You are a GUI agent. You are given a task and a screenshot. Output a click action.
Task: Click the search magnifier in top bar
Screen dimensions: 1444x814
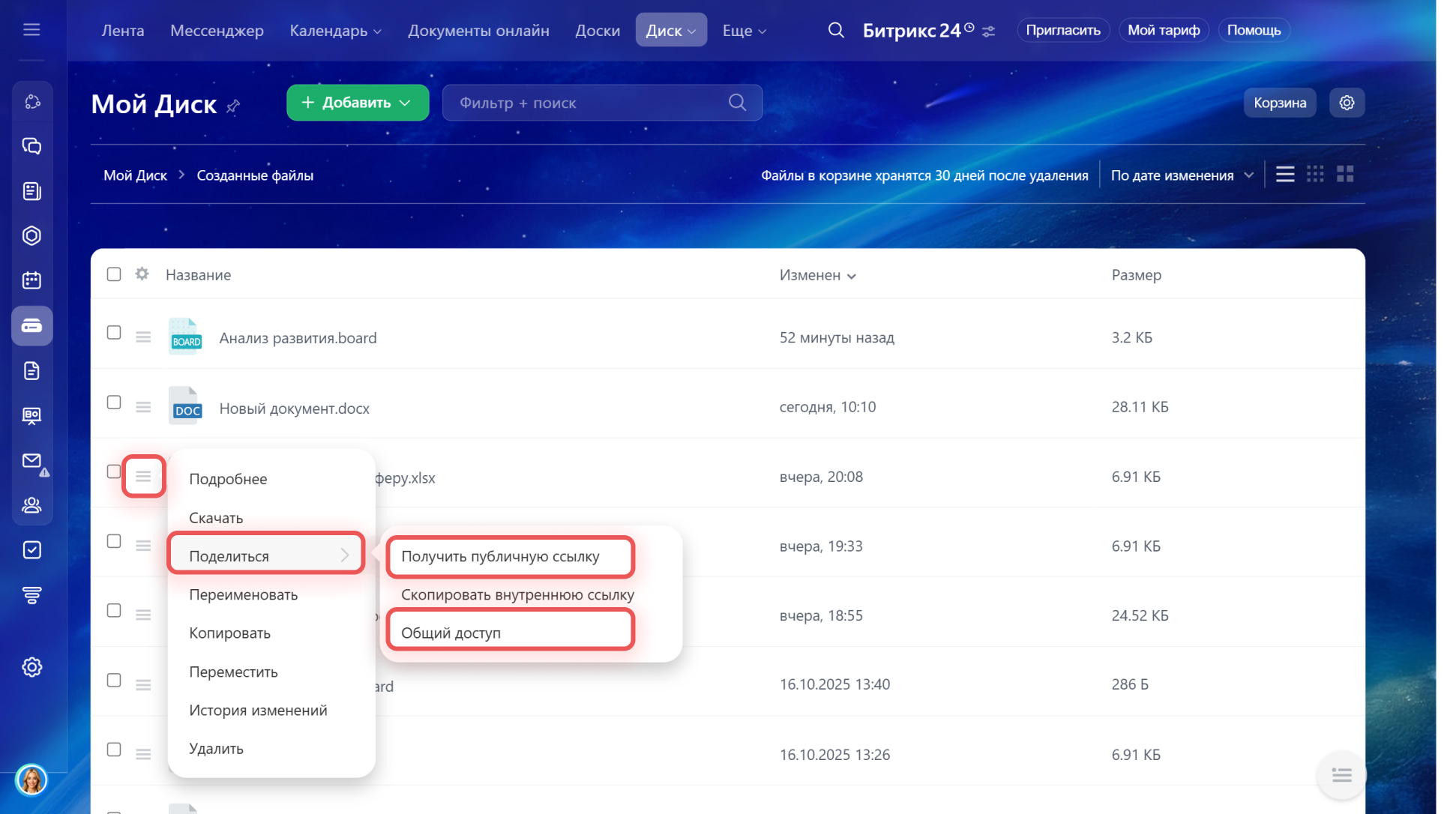(x=836, y=31)
